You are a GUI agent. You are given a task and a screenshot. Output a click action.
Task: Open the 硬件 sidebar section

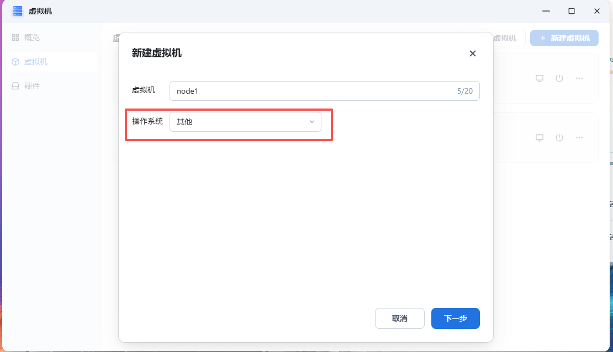point(51,86)
